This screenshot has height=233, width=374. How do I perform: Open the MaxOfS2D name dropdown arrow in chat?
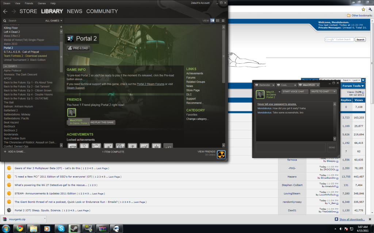coord(279,92)
